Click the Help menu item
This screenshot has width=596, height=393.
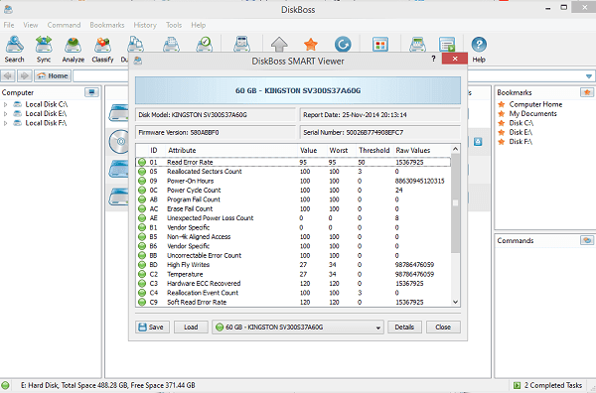point(199,25)
